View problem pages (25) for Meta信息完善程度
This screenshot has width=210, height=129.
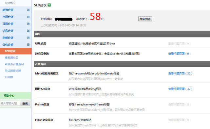pyautogui.click(x=180, y=73)
